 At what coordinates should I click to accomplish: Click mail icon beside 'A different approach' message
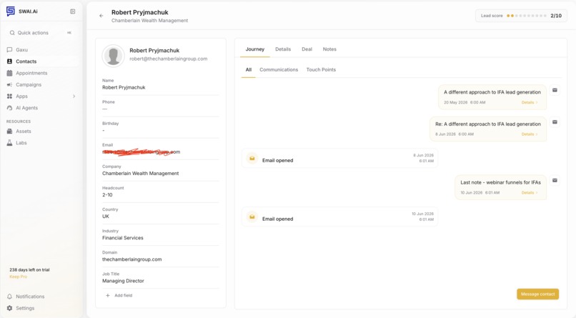click(x=555, y=90)
